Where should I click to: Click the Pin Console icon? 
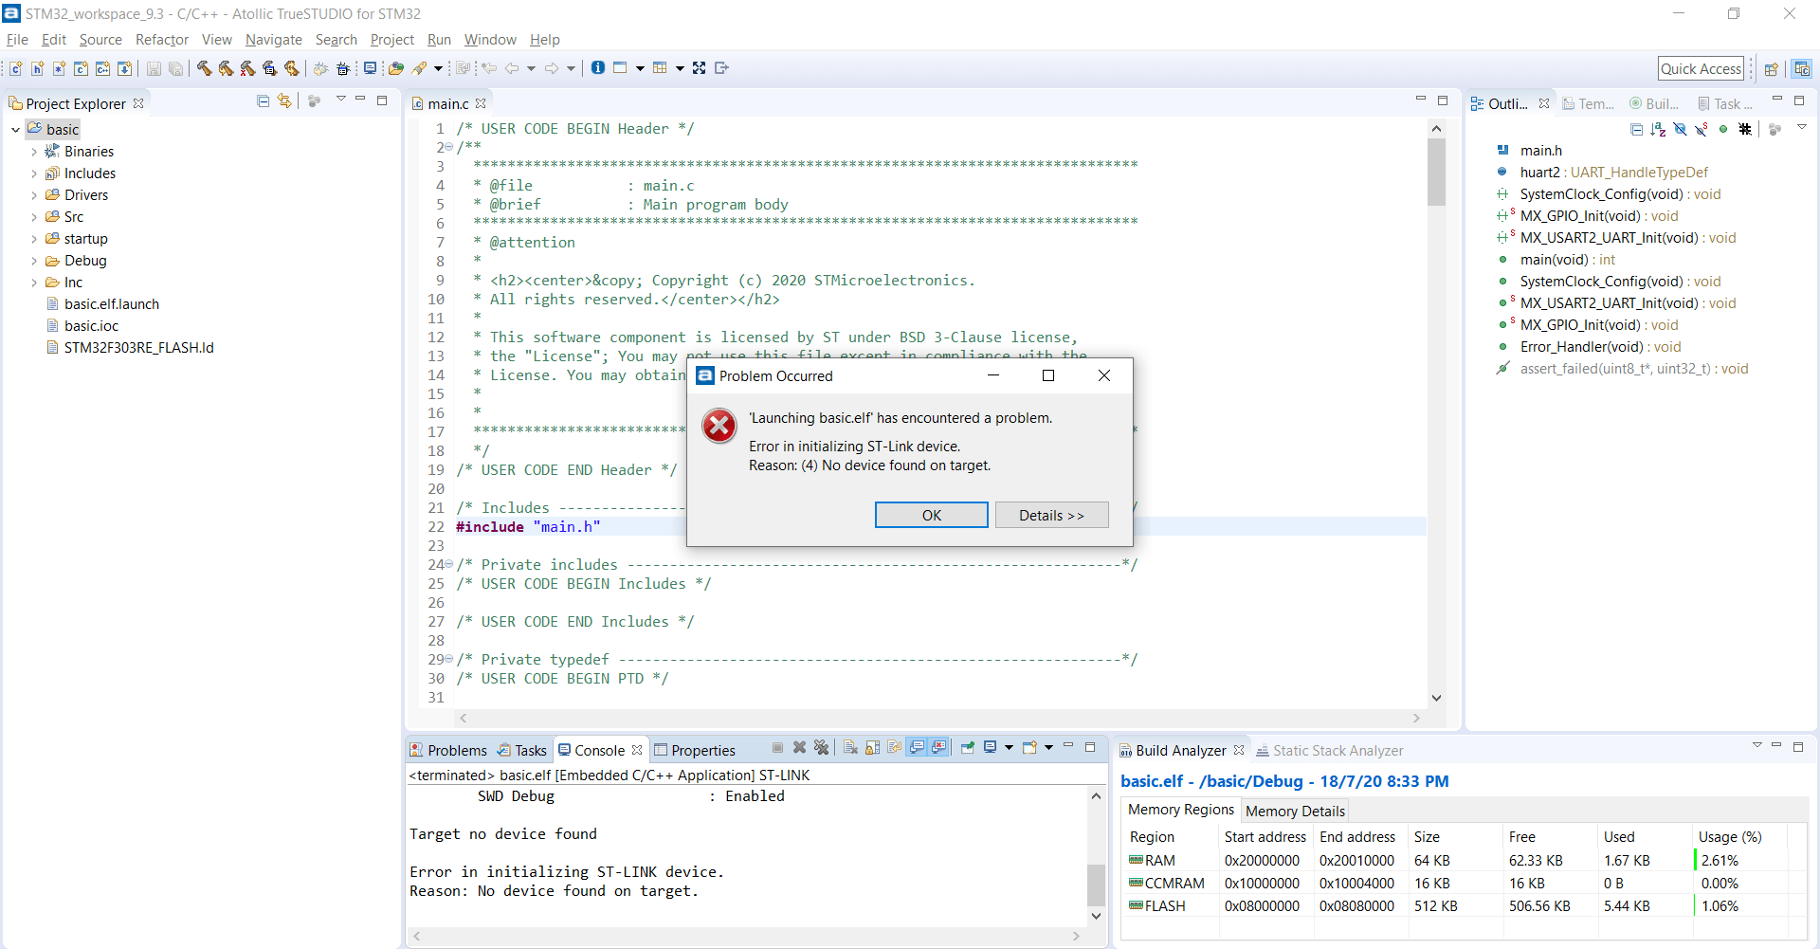[x=967, y=748]
